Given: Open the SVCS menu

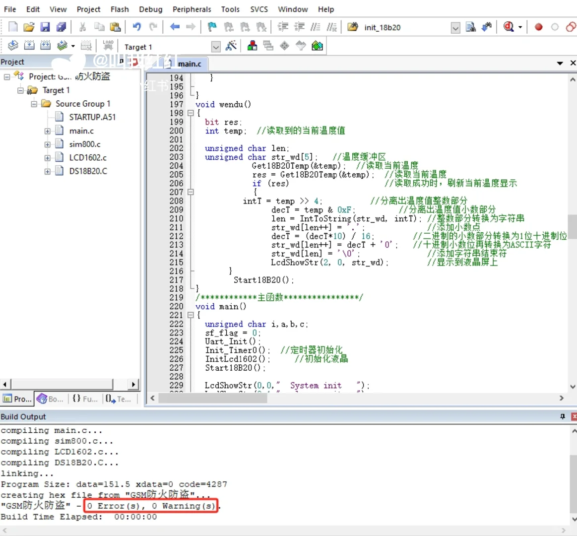Looking at the screenshot, I should point(259,9).
